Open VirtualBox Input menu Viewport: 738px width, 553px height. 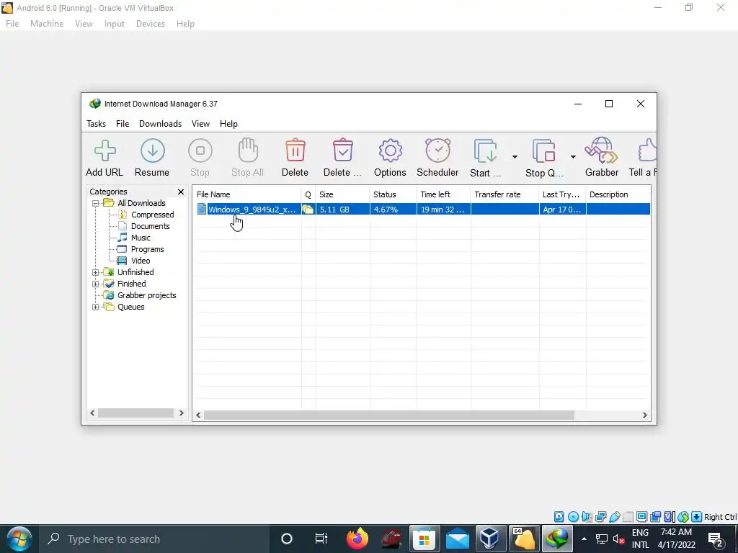pos(115,24)
